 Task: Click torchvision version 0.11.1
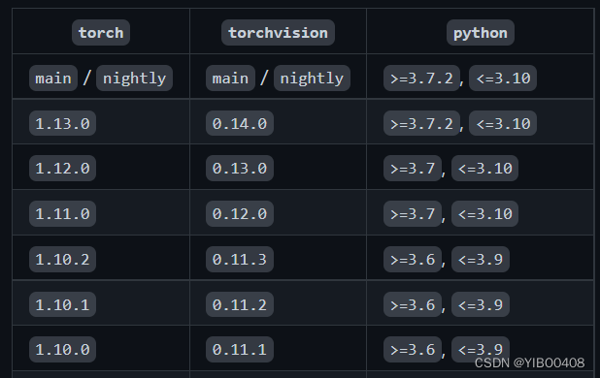point(240,349)
